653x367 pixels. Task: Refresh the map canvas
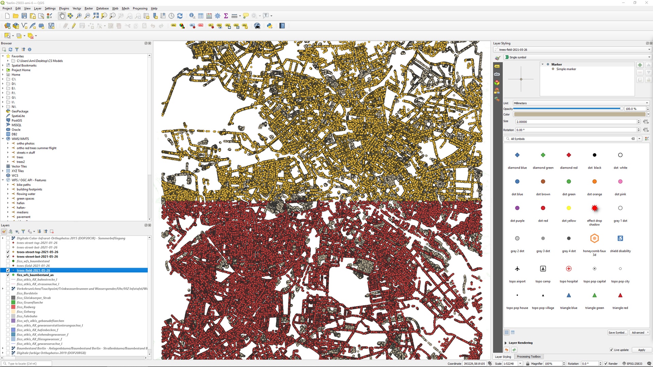pyautogui.click(x=180, y=16)
